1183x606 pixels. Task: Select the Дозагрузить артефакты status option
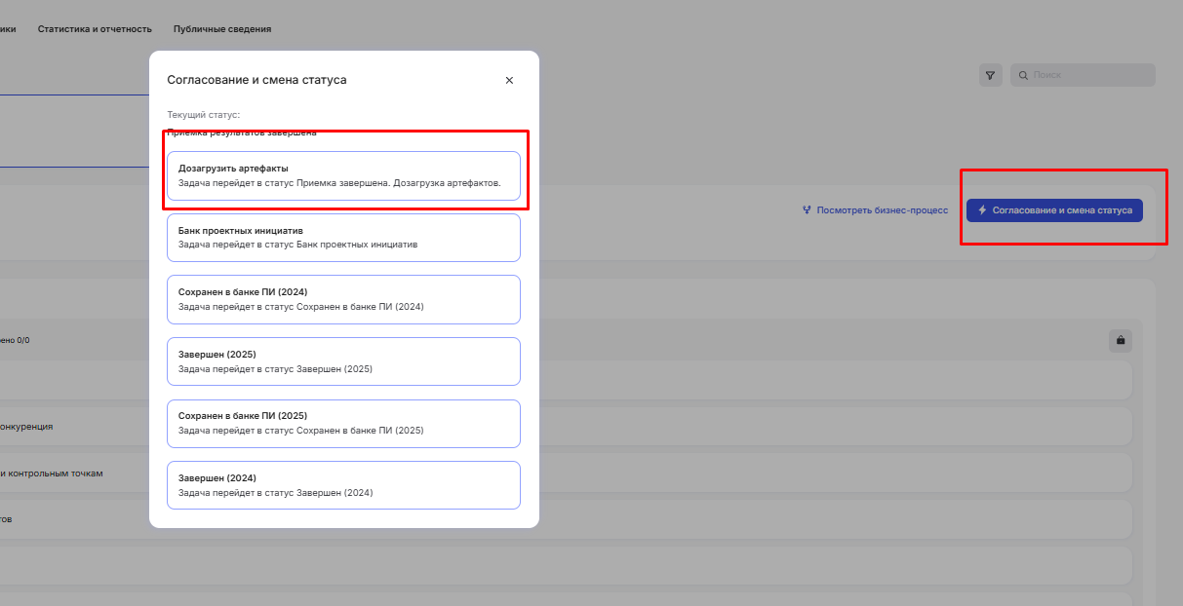point(343,175)
